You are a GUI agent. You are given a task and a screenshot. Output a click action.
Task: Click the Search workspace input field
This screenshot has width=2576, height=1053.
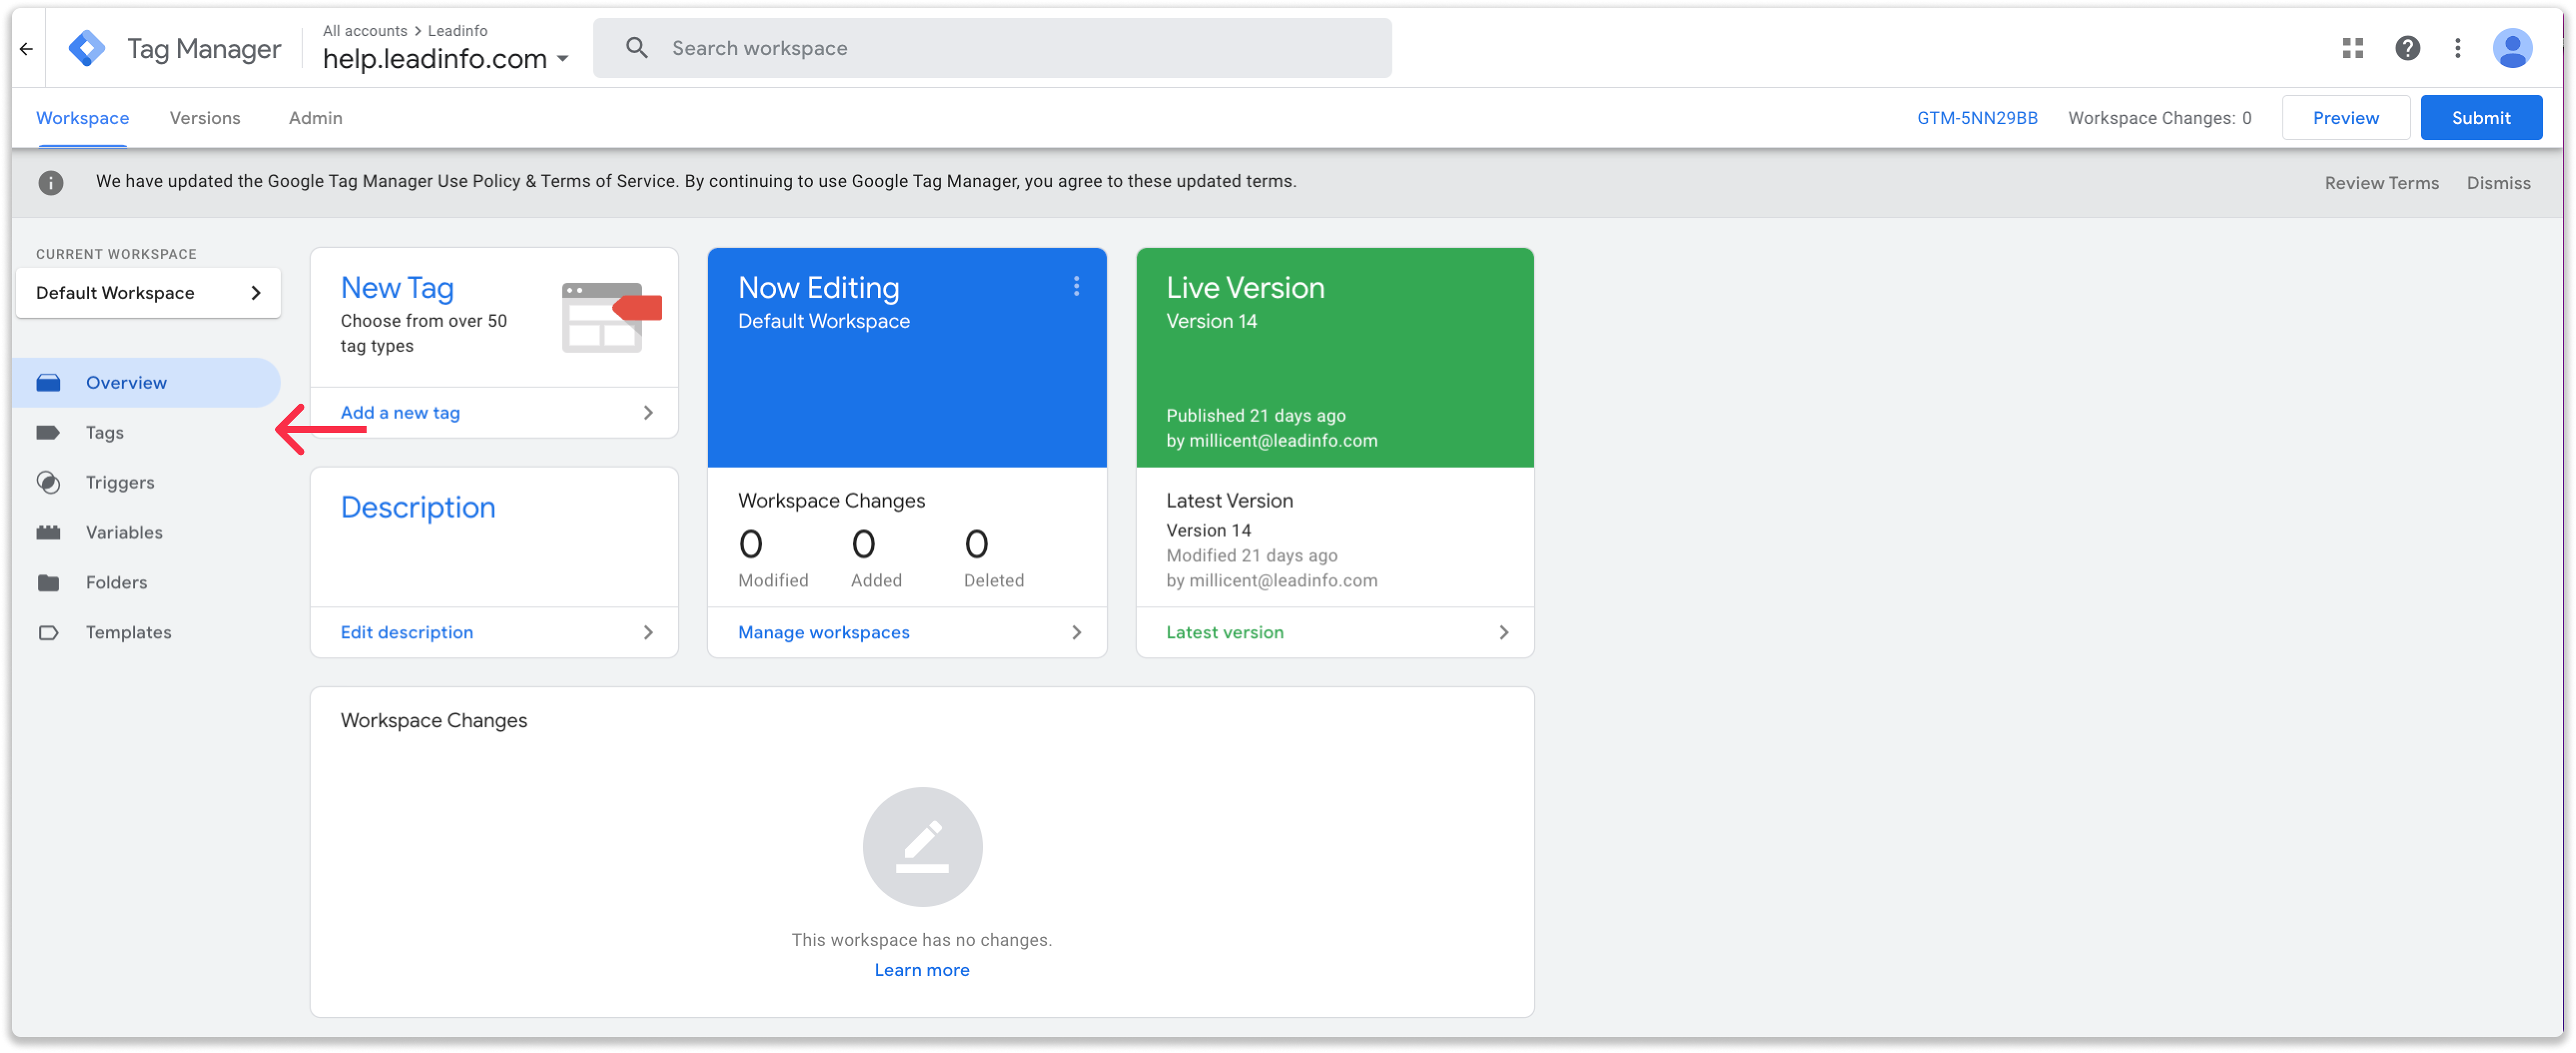point(992,48)
